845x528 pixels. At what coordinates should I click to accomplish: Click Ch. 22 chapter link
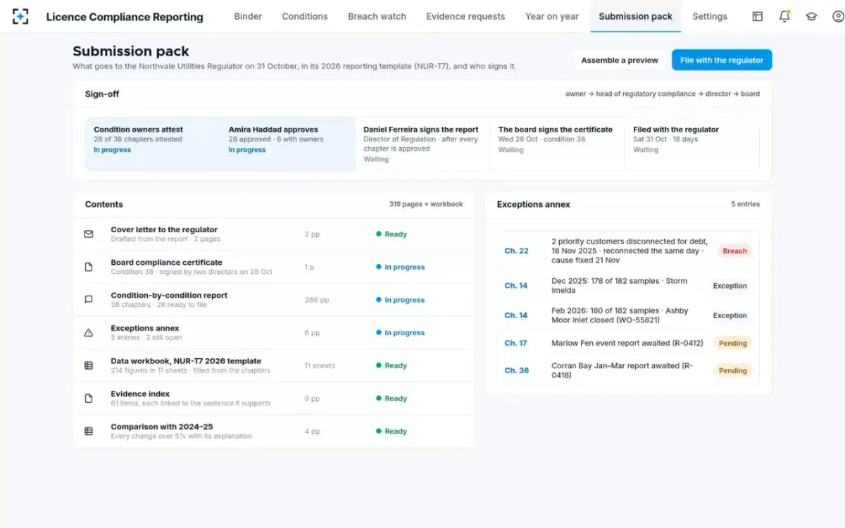(516, 251)
